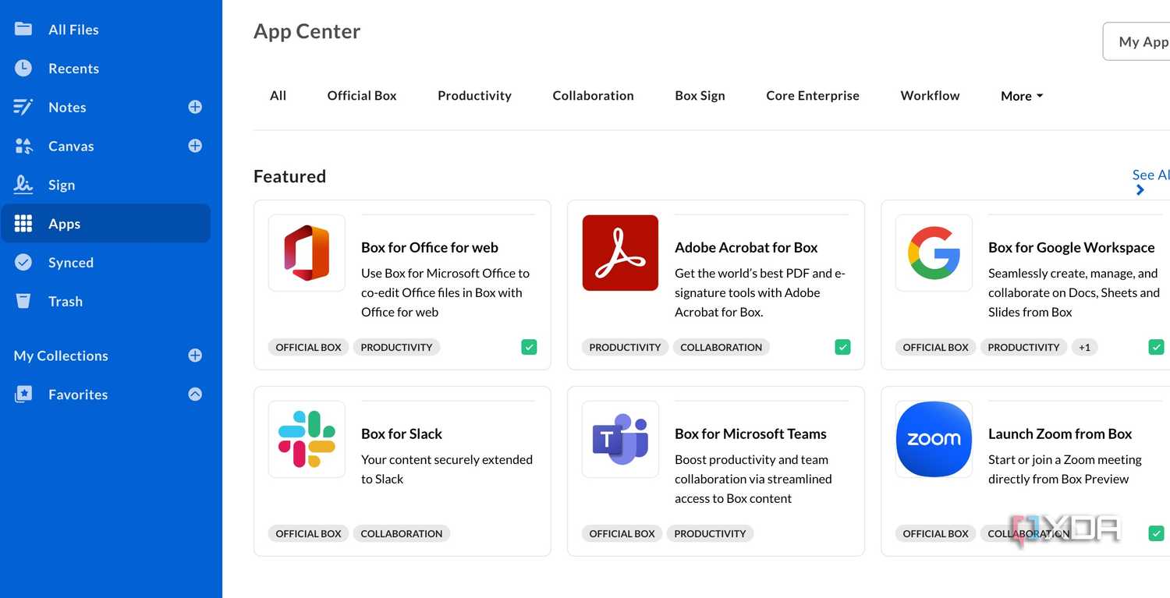
Task: Toggle the green check on Google Workspace
Action: click(x=1156, y=347)
